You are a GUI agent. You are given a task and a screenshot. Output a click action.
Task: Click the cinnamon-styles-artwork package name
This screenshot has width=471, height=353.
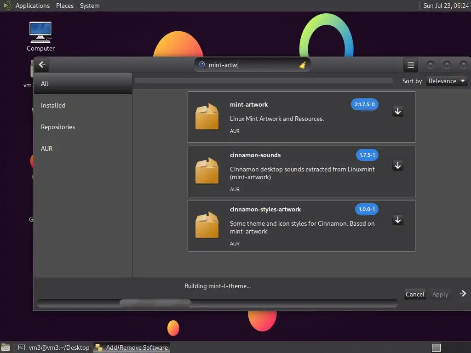click(x=265, y=209)
